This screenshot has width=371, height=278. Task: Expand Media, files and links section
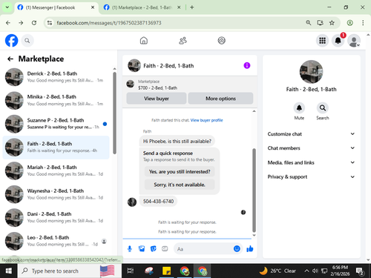[x=311, y=162]
